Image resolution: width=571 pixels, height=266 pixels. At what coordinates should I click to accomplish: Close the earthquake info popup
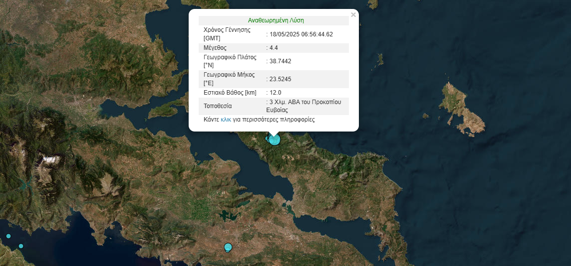[353, 15]
